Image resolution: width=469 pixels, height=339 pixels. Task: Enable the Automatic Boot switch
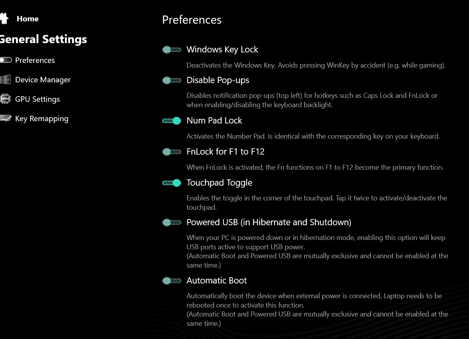point(172,281)
